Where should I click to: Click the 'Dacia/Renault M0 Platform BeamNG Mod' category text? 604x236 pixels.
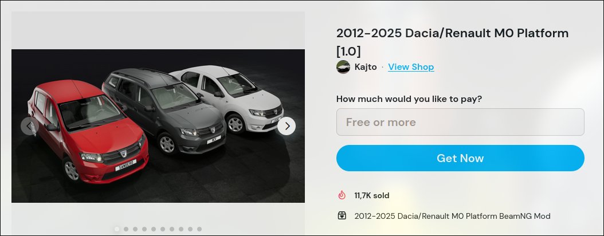click(452, 216)
